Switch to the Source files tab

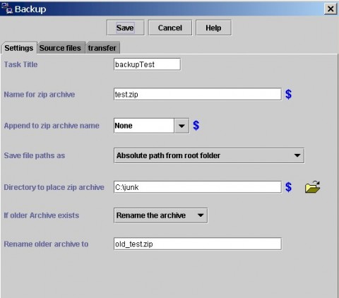60,48
